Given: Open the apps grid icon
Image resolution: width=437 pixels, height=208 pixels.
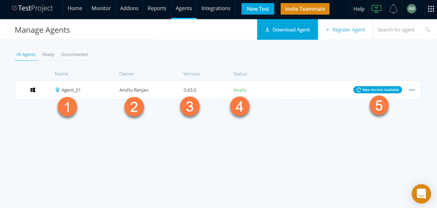Looking at the screenshot, I should [431, 9].
